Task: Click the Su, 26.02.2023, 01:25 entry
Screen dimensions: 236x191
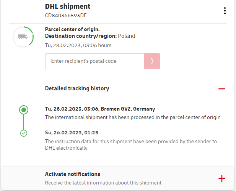Action: click(x=72, y=133)
